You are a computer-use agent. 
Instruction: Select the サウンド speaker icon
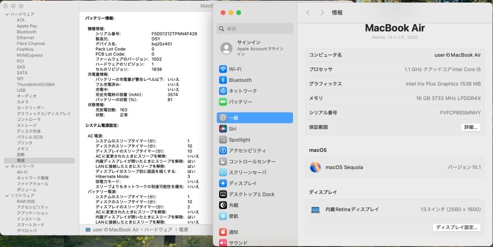click(x=223, y=243)
